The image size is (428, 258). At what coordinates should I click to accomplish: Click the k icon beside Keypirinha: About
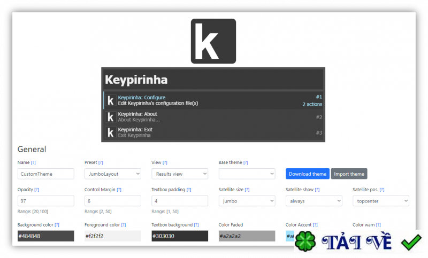point(111,117)
